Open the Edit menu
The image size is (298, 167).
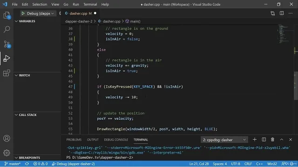tap(25, 4)
